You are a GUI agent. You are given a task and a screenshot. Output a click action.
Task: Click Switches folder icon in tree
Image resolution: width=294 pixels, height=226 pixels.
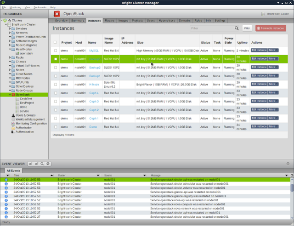click(13, 28)
